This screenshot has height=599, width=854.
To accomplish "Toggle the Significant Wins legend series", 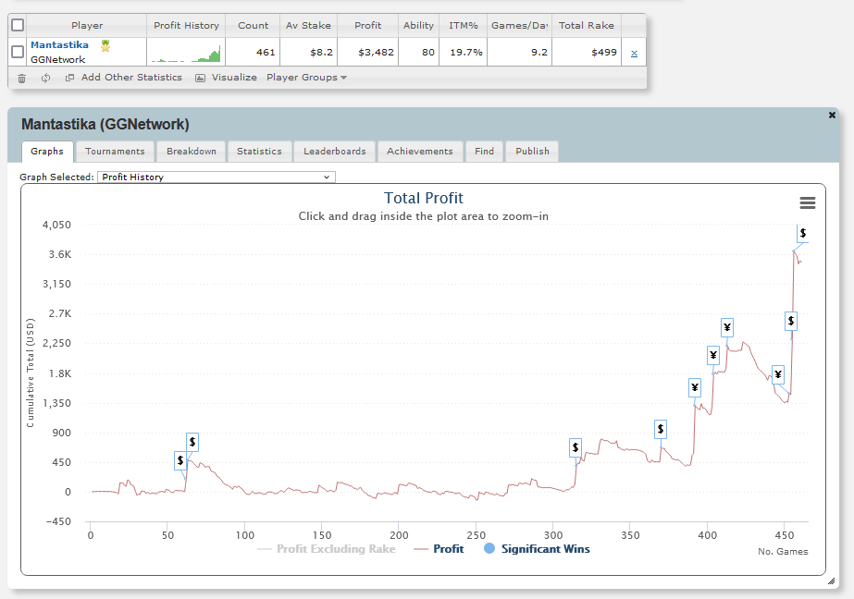I will (x=537, y=549).
